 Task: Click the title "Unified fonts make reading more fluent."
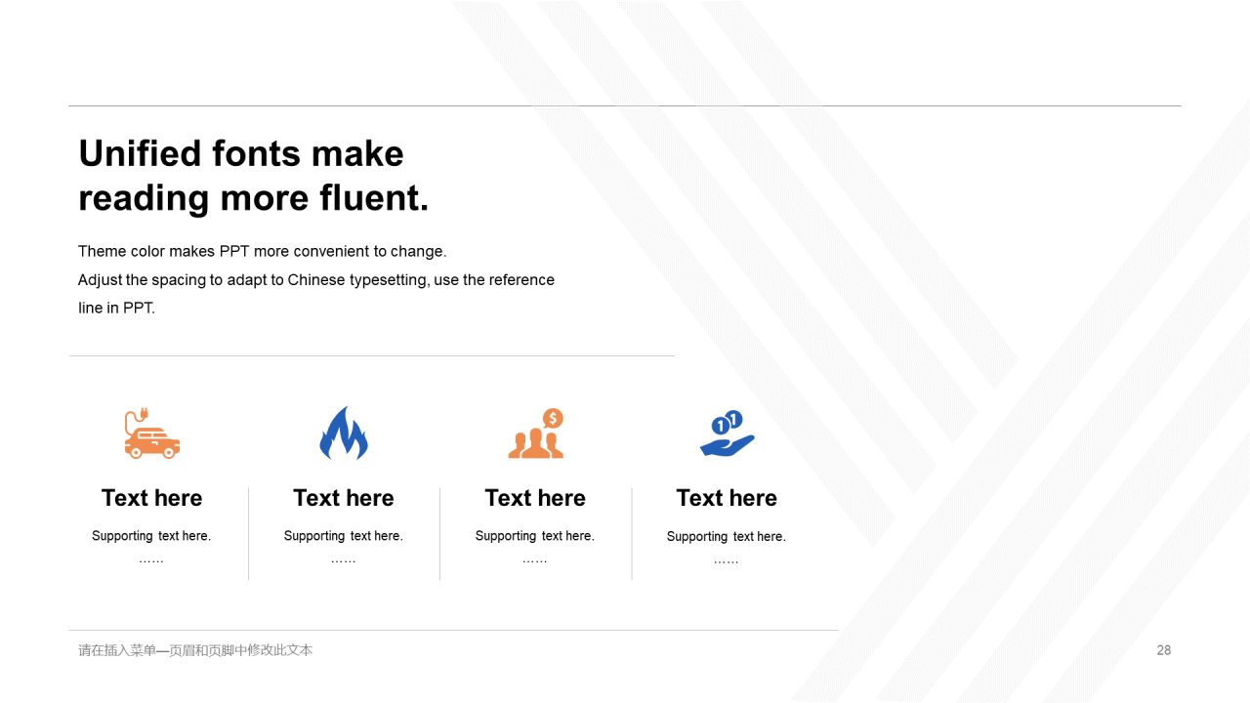[x=254, y=176]
